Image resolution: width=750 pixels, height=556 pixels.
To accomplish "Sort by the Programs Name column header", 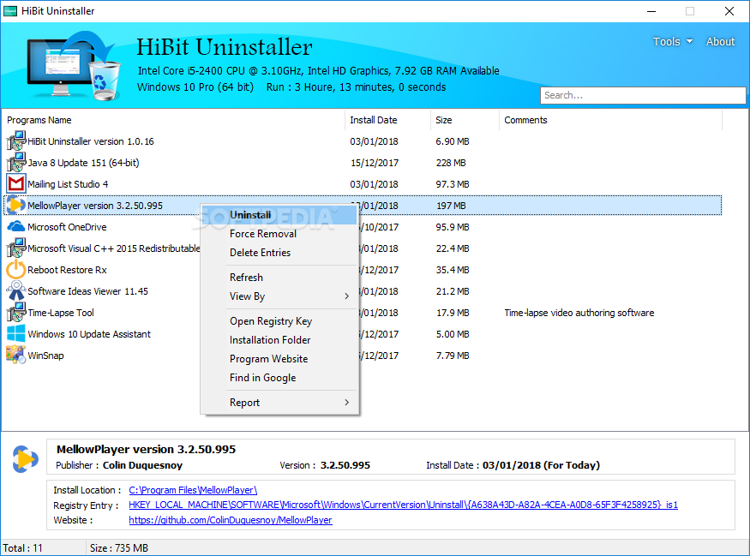I will [x=174, y=120].
